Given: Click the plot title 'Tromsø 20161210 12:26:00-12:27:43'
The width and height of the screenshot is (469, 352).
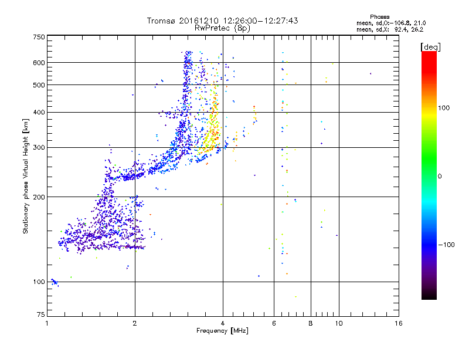Looking at the screenshot, I should click(222, 21).
